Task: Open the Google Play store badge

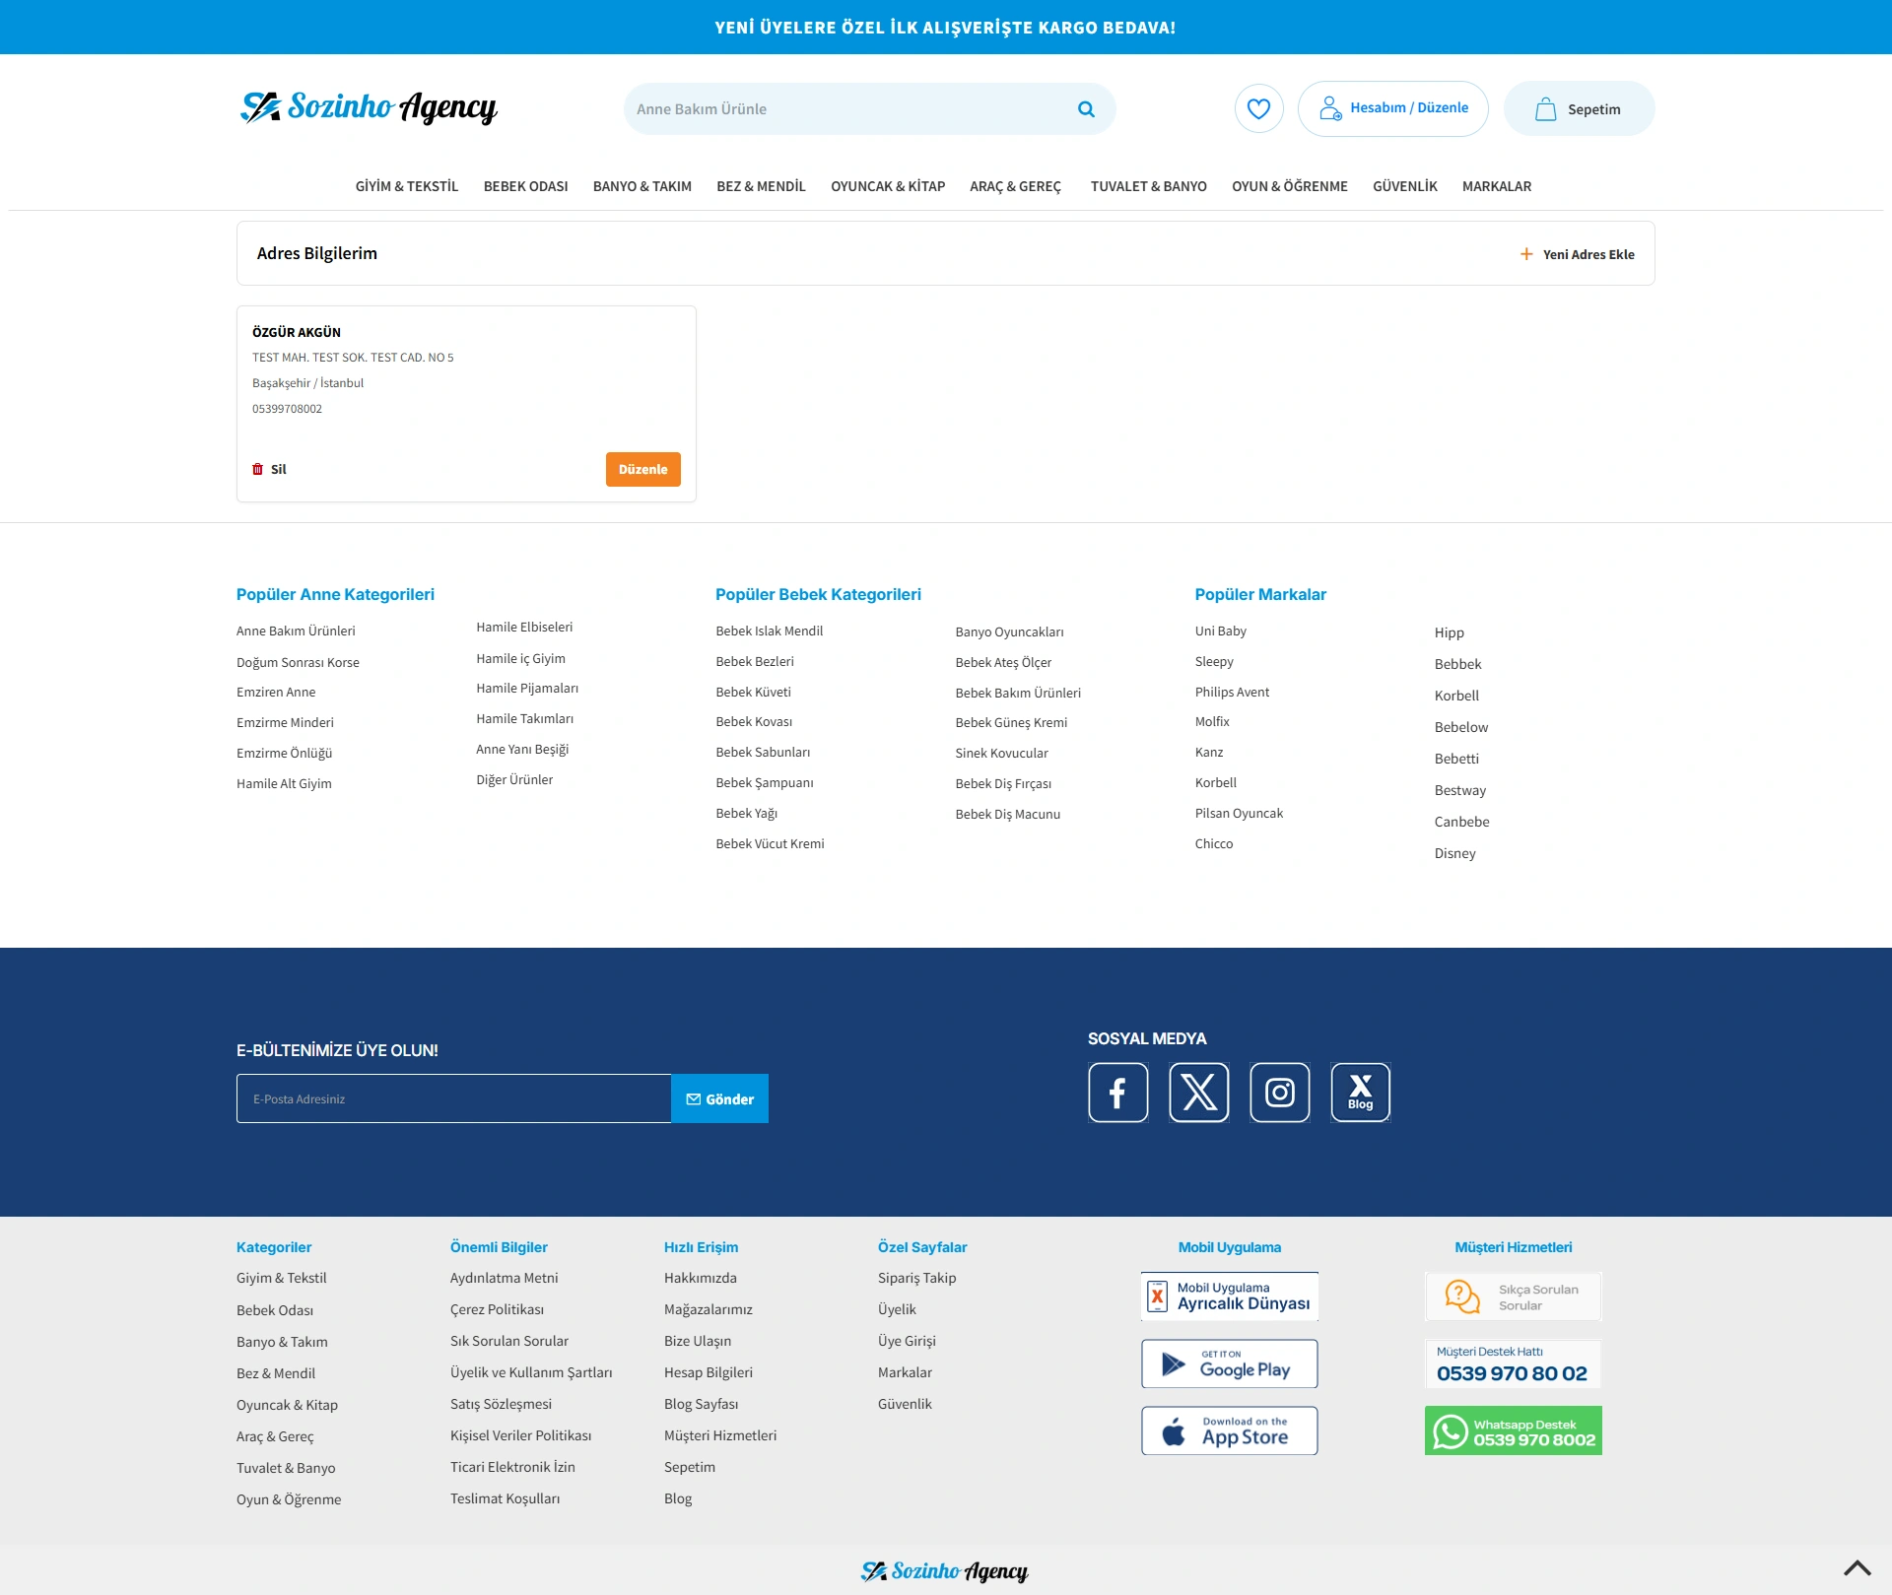Action: coord(1229,1363)
